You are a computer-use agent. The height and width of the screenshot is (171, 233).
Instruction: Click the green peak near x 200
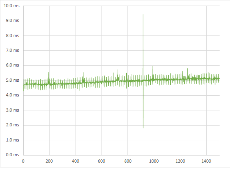click(48, 72)
